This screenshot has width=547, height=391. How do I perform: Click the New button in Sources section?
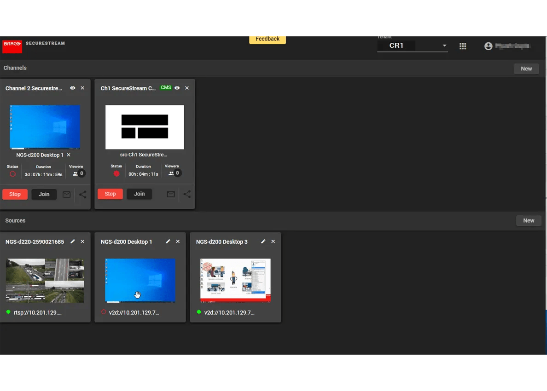coord(528,221)
